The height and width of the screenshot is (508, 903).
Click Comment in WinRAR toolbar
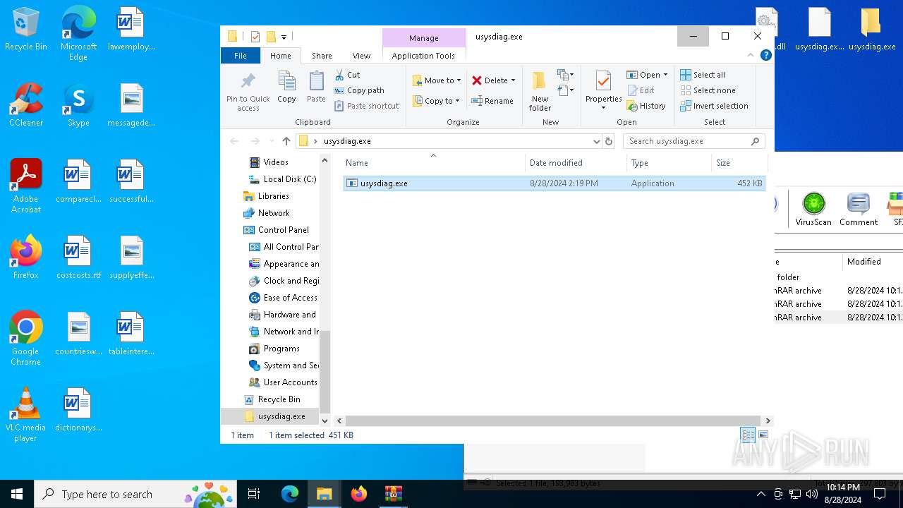(859, 209)
